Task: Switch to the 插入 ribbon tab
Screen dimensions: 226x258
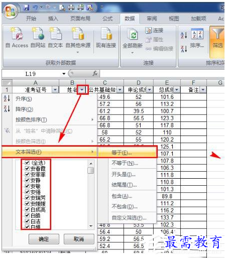Action: [x=53, y=19]
